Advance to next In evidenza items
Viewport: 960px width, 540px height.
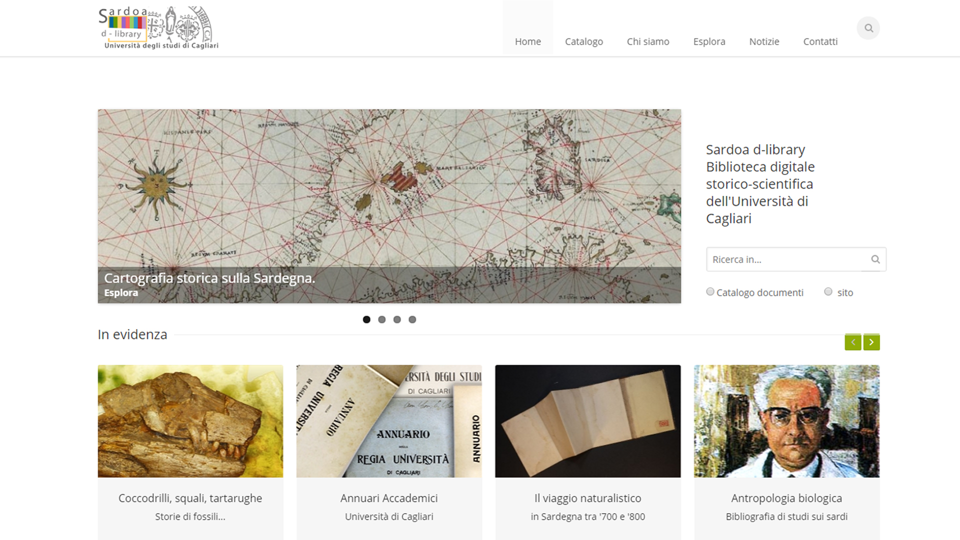[x=871, y=342]
